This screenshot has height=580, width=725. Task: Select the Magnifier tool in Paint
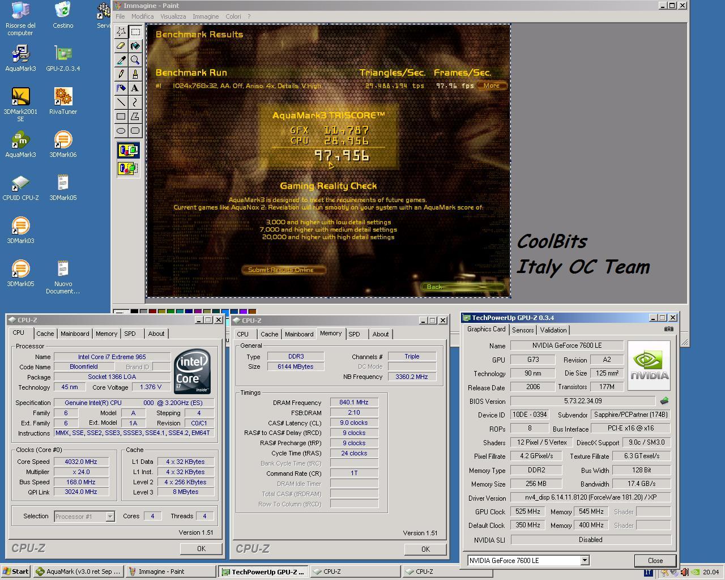click(135, 60)
